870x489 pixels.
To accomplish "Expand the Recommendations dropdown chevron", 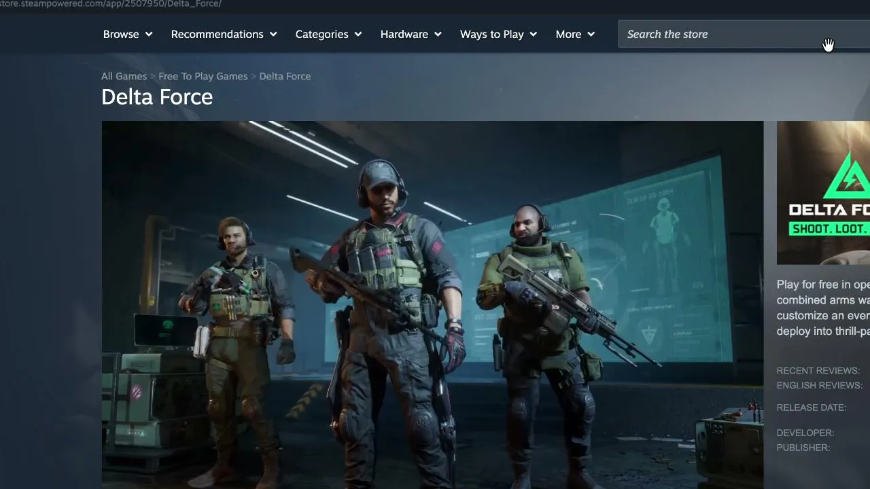I will point(273,34).
